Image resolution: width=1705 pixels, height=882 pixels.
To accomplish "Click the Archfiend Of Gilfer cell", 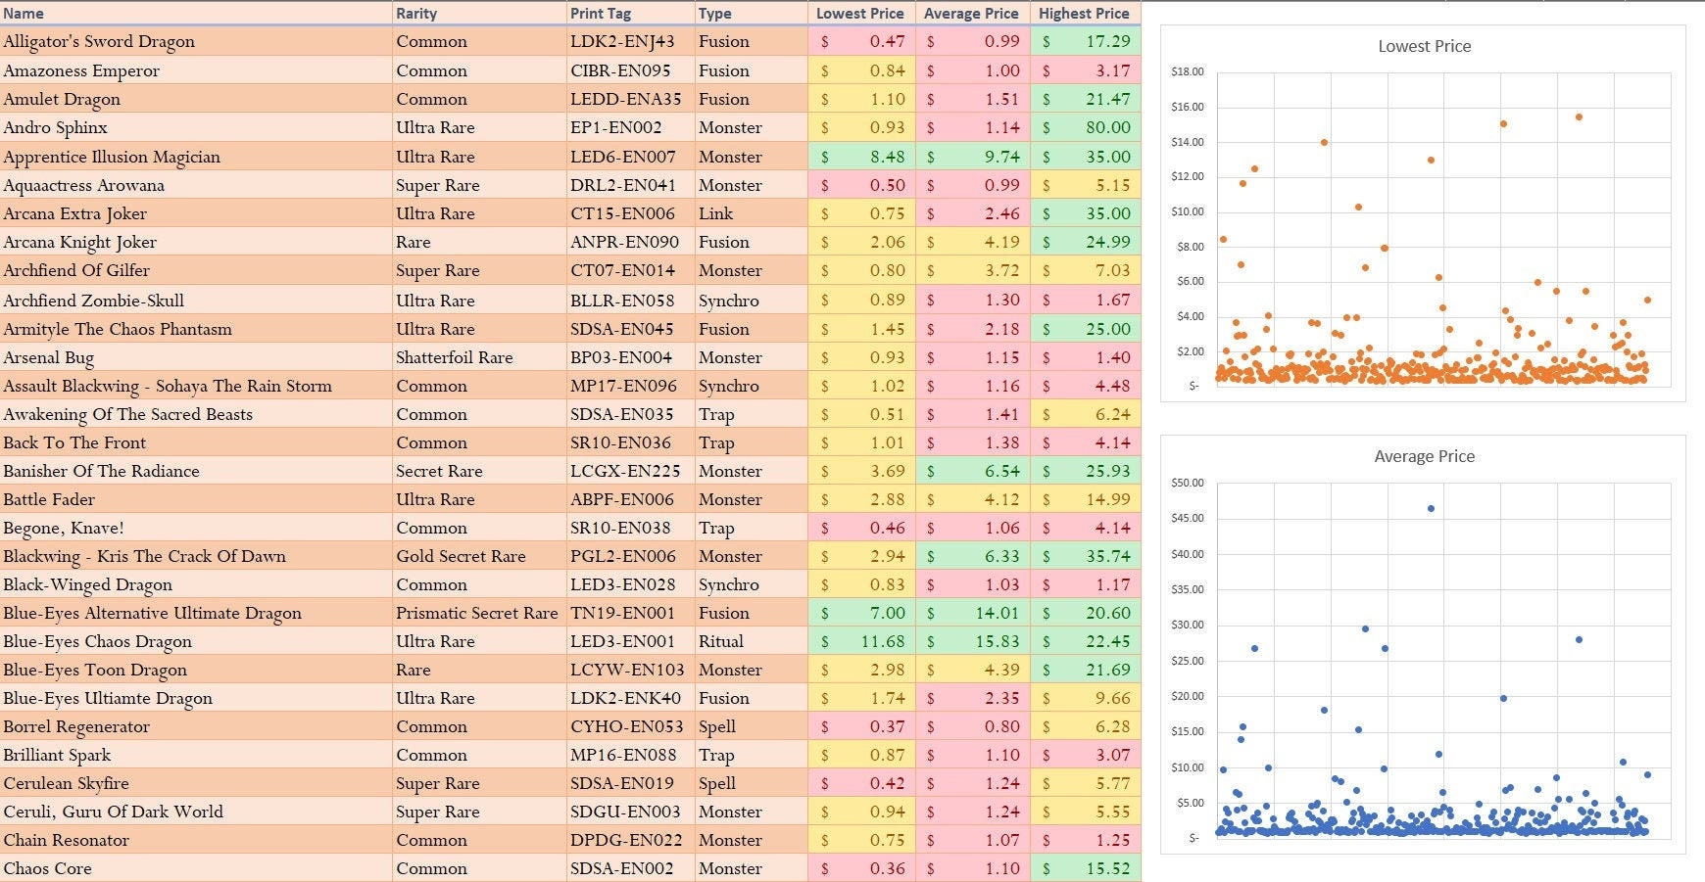I will pos(196,270).
